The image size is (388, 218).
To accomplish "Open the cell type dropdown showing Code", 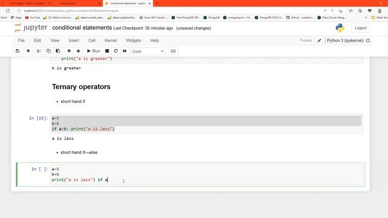I will pyautogui.click(x=148, y=51).
